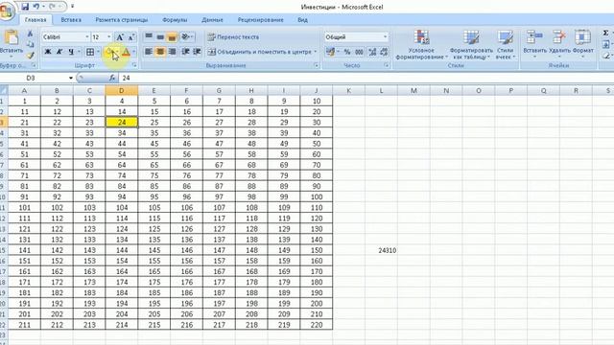Go to the Данные tab
This screenshot has width=614, height=345.
pos(212,19)
